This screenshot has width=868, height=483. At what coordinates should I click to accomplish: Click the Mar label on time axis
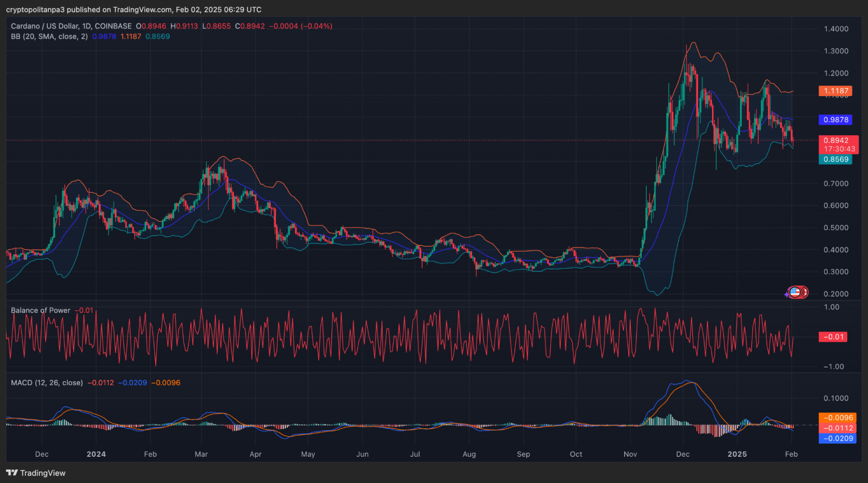(201, 455)
